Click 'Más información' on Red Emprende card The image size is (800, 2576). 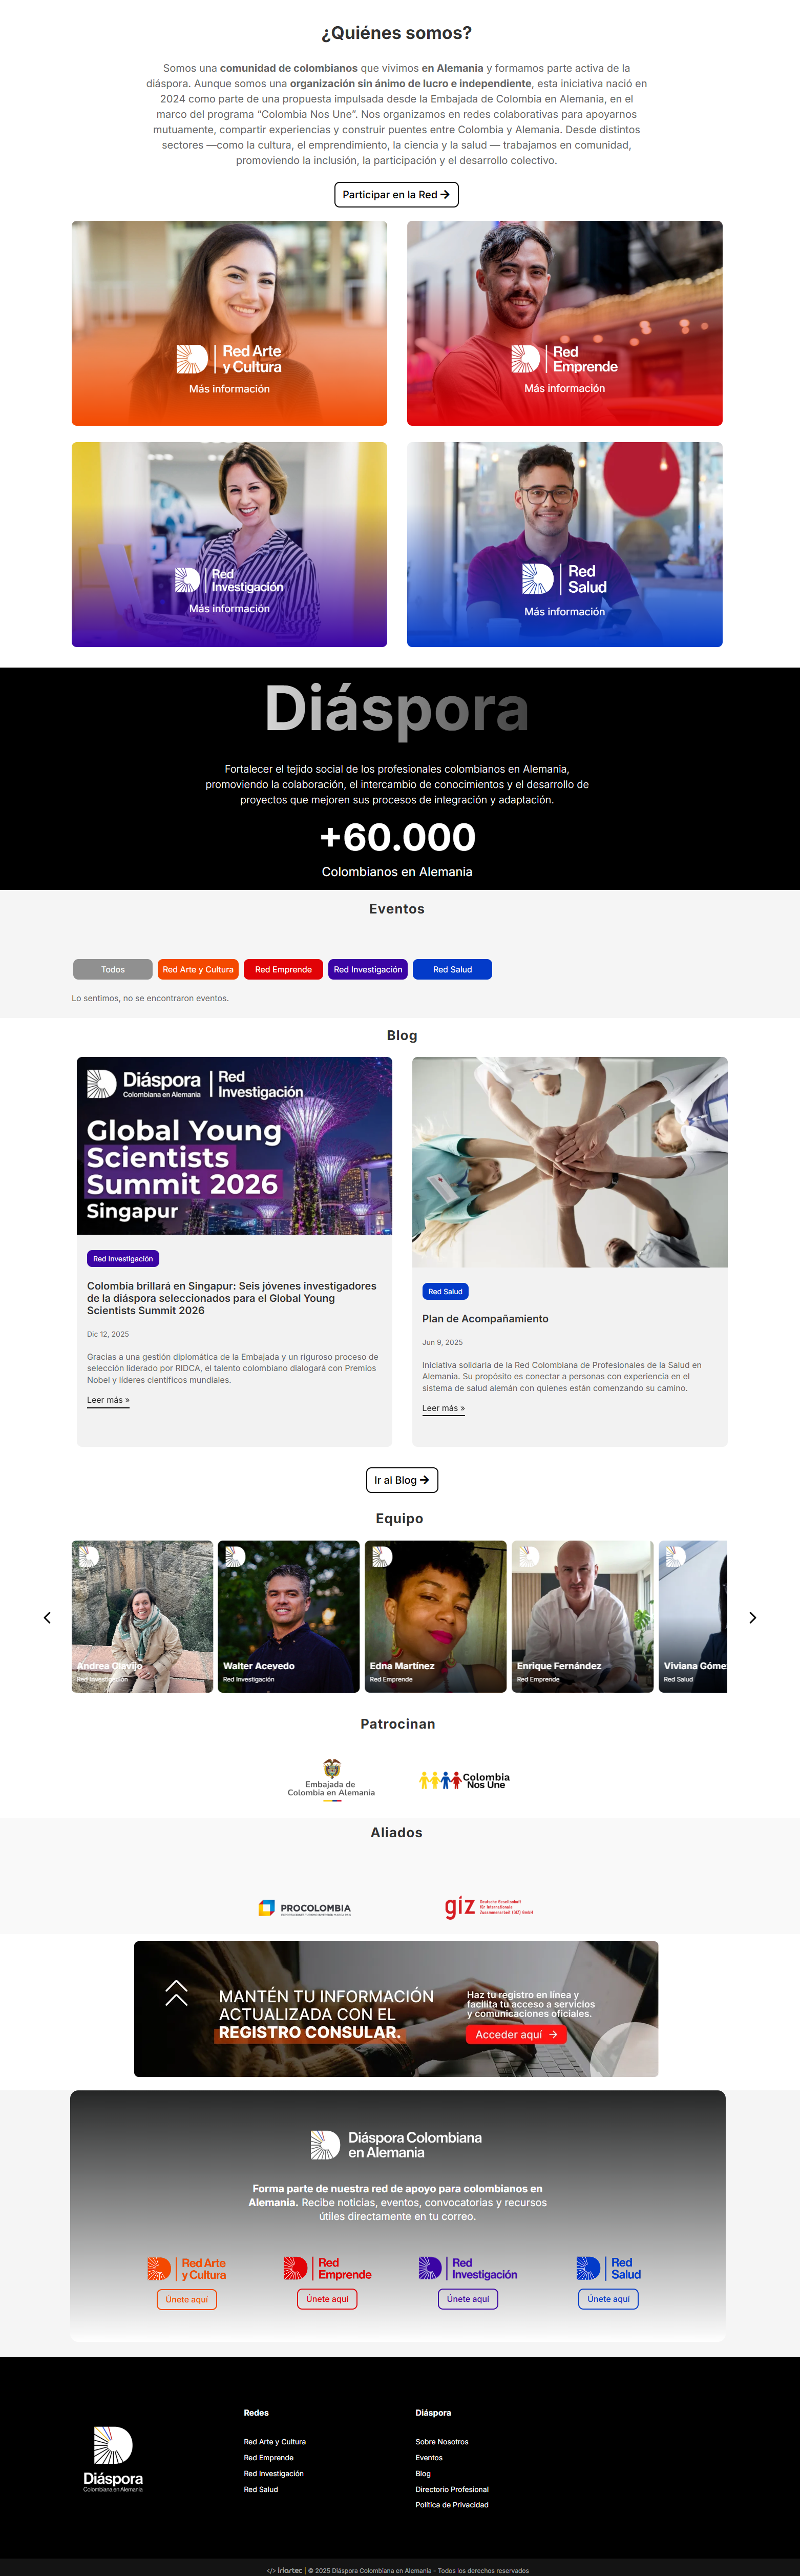pos(564,388)
